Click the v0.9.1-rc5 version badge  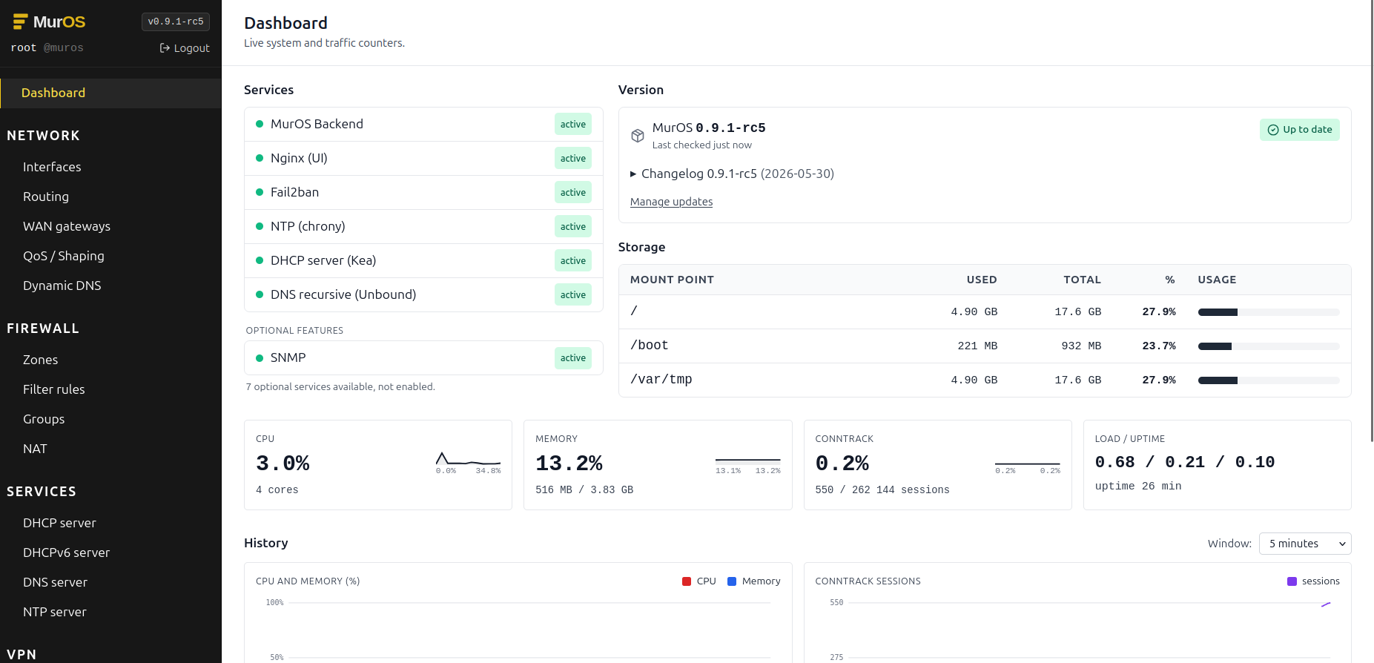pos(176,22)
